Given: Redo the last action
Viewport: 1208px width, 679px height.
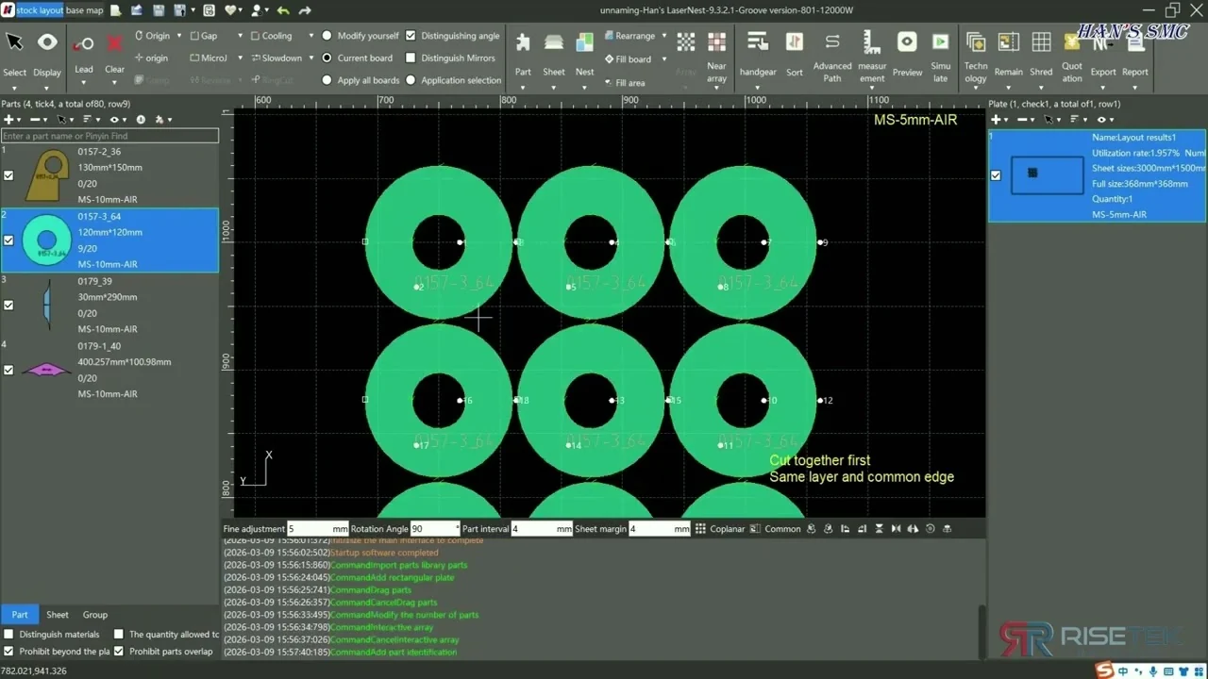Looking at the screenshot, I should coord(305,10).
